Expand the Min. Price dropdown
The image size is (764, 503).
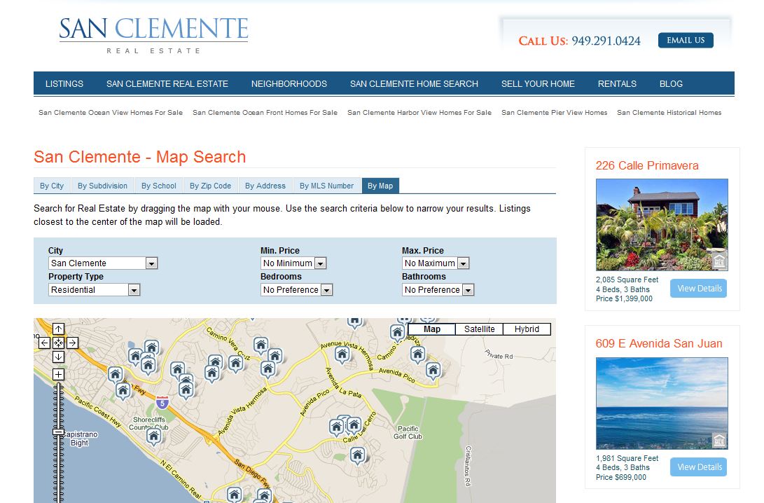(x=293, y=263)
